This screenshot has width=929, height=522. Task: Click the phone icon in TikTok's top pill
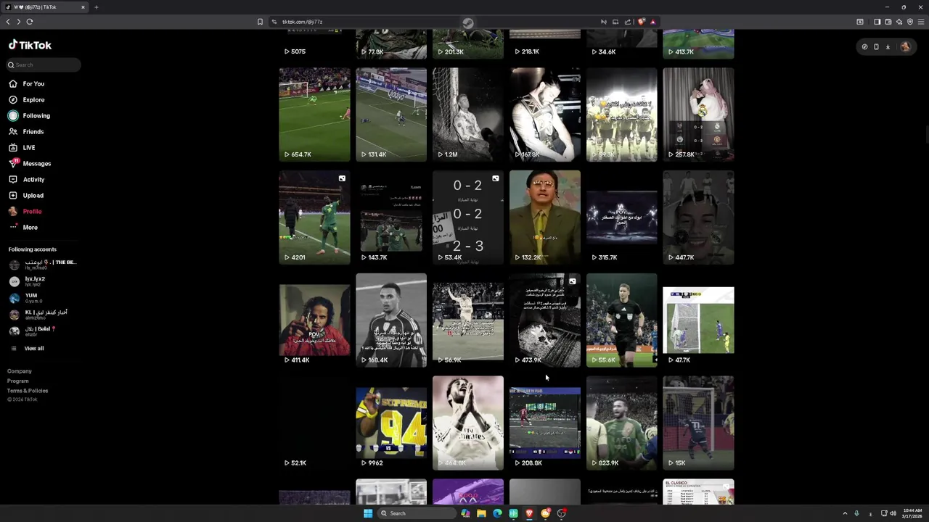[876, 46]
